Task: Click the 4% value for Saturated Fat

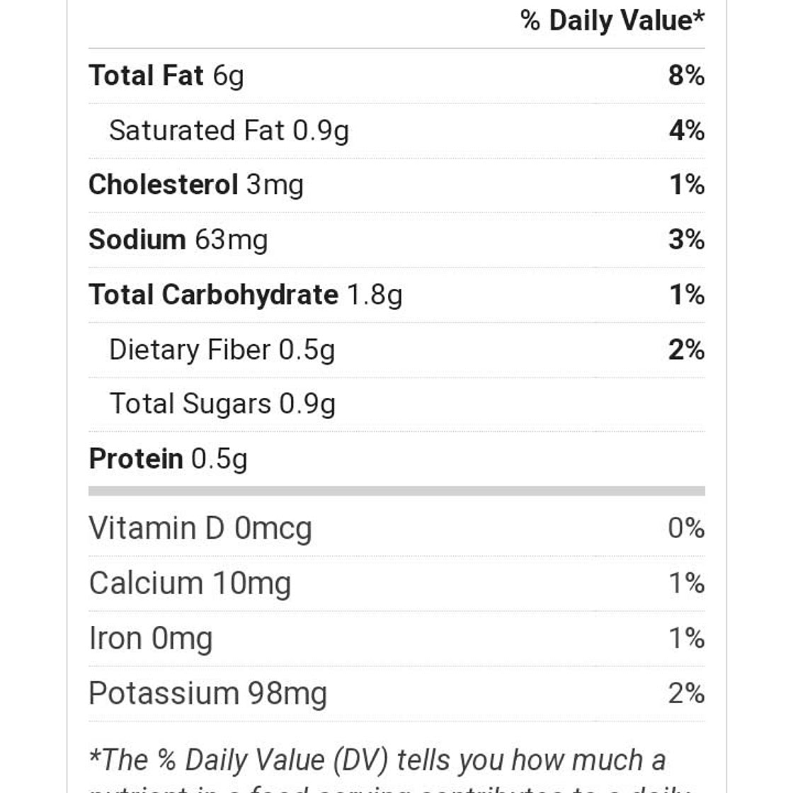Action: coord(685,131)
